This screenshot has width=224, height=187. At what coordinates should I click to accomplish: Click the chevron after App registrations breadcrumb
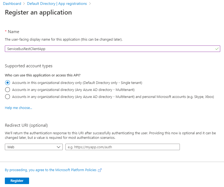click(x=90, y=3)
